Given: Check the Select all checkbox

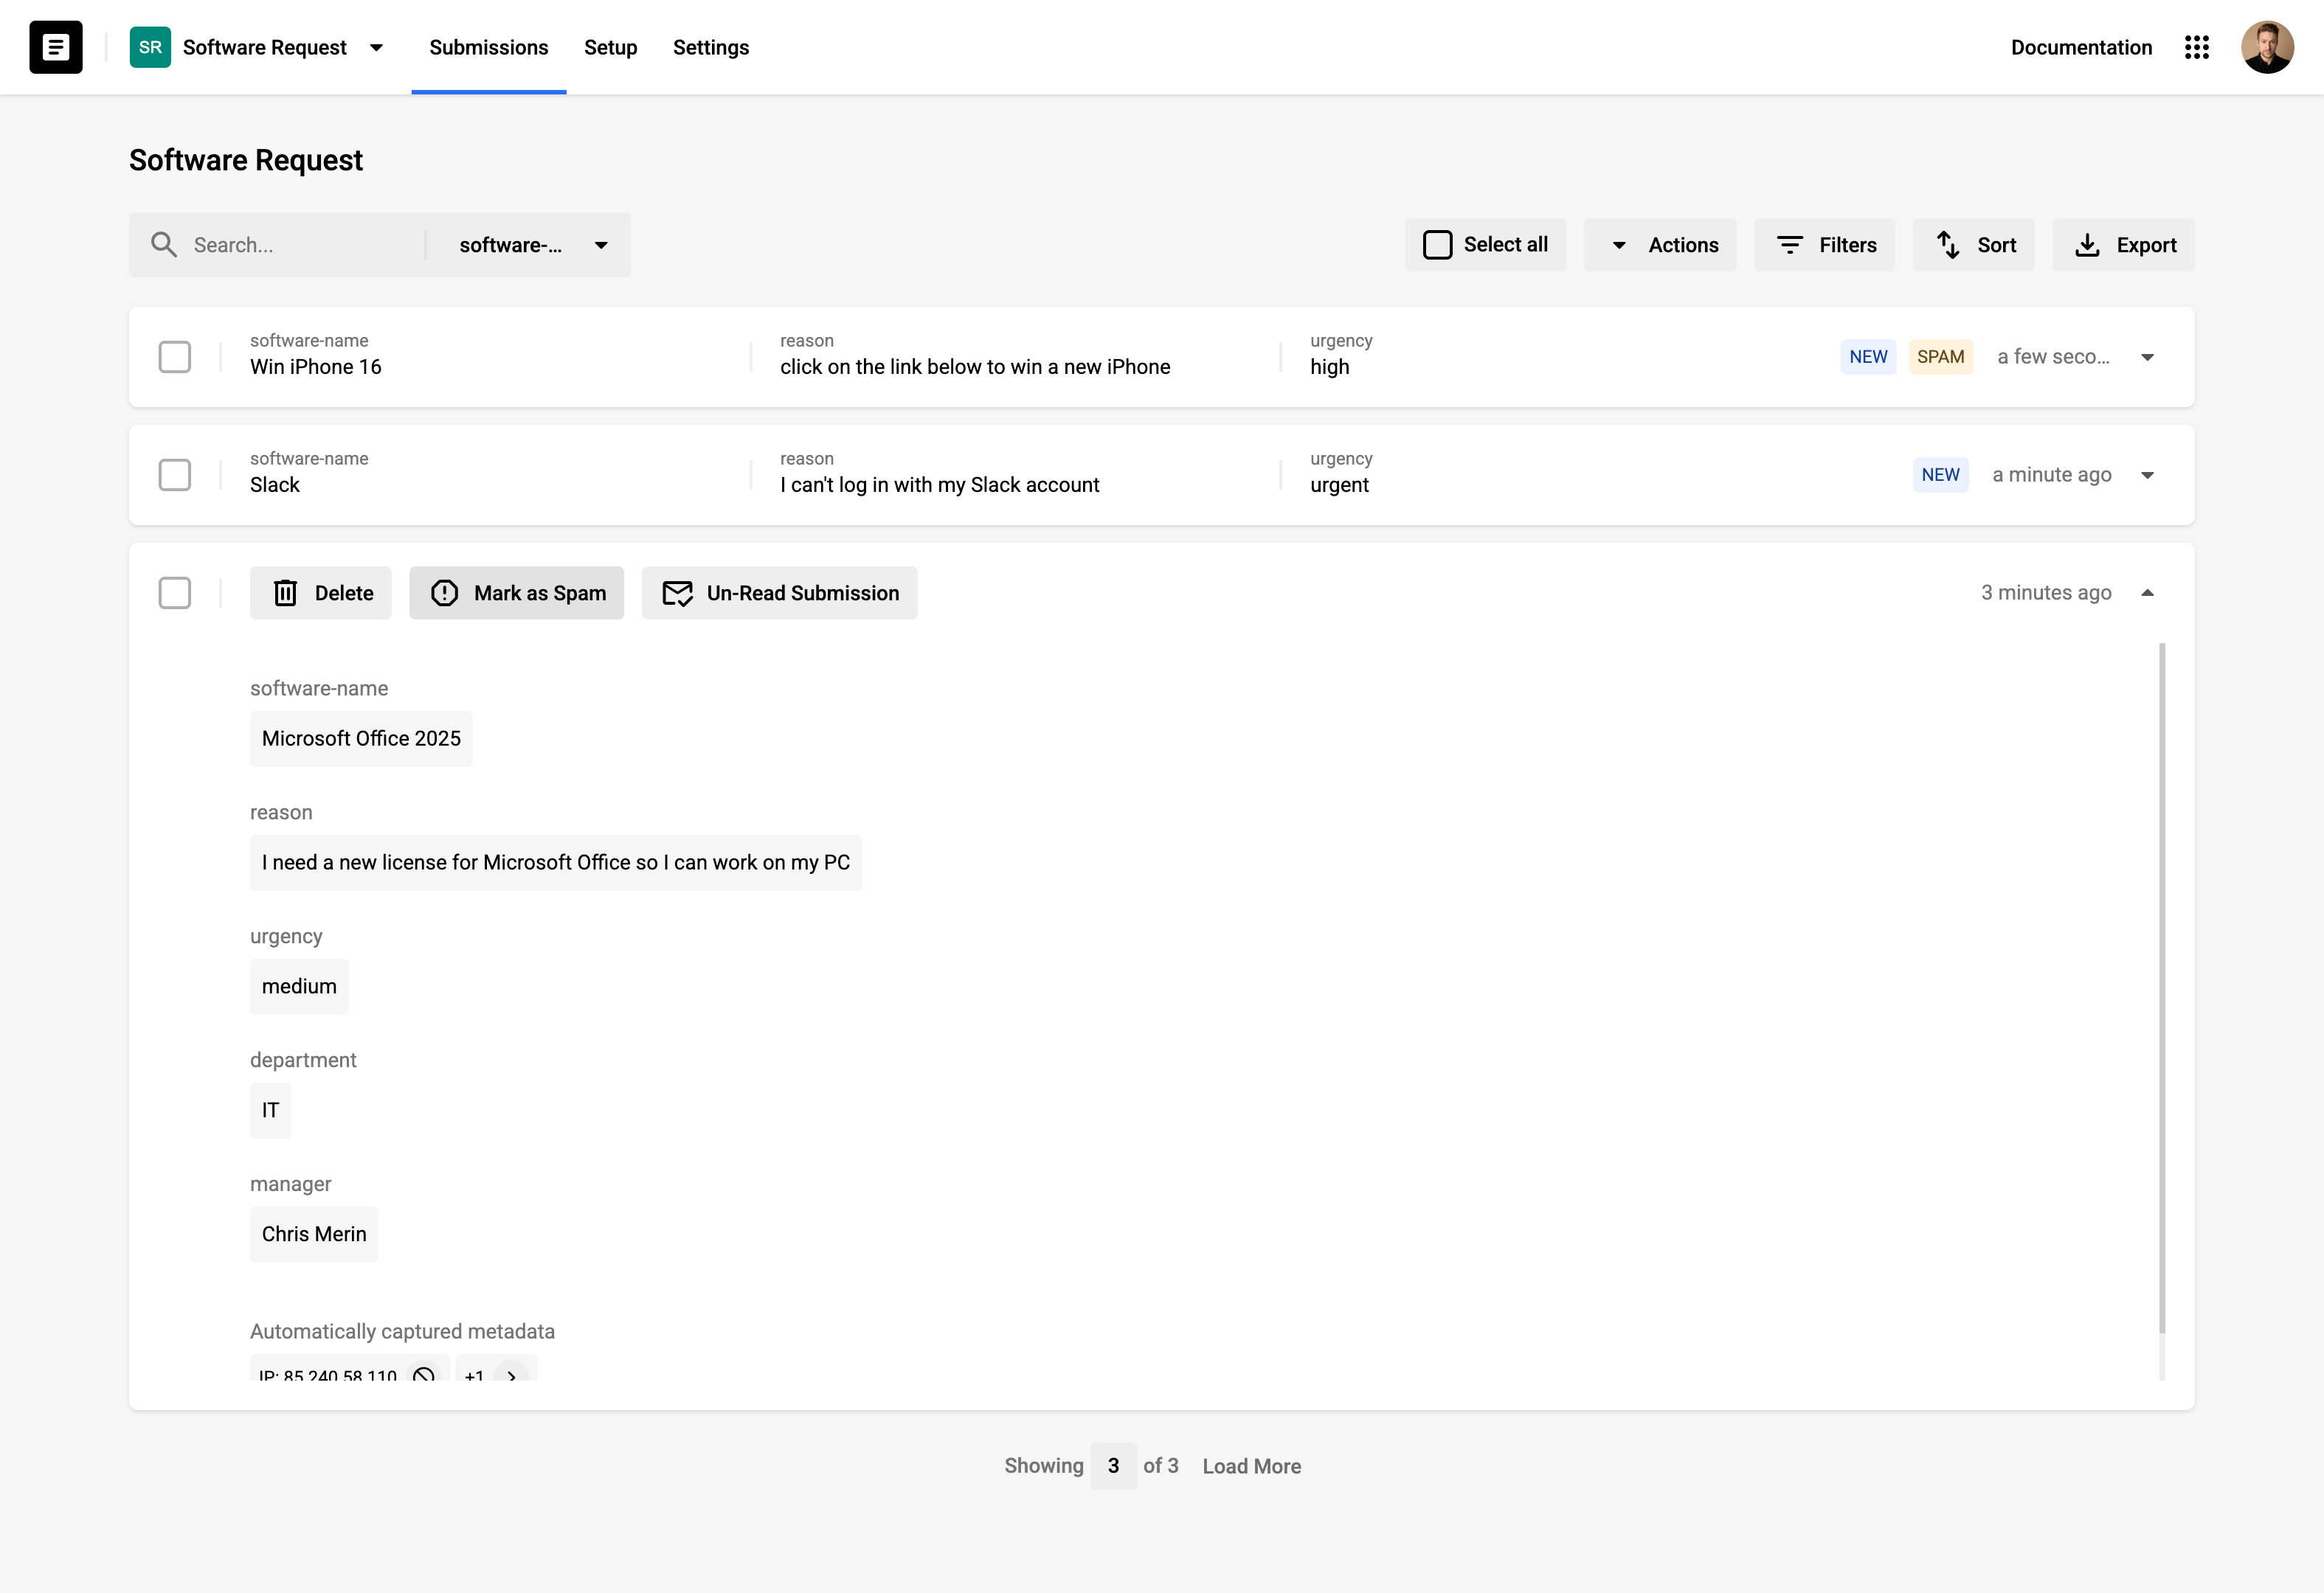Looking at the screenshot, I should (1438, 245).
